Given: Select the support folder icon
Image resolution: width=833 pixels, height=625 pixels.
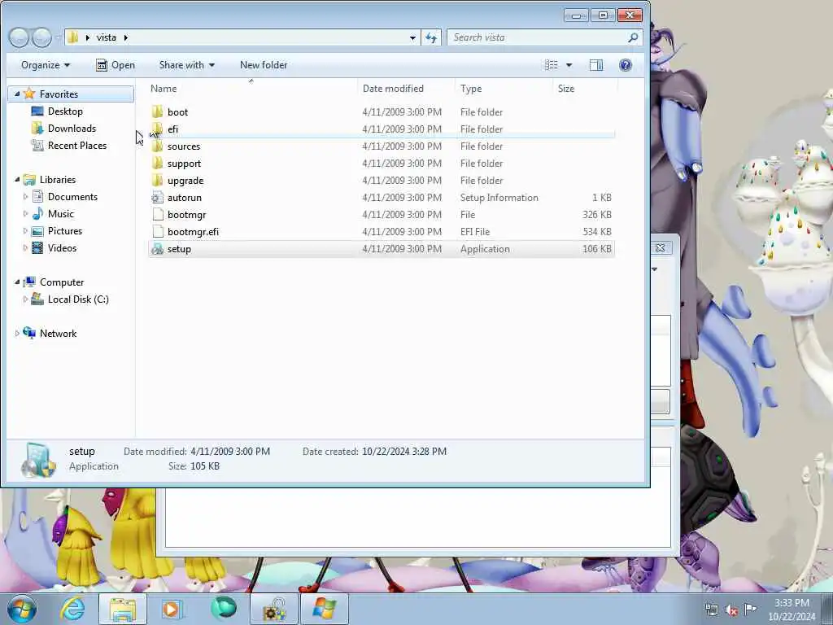Looking at the screenshot, I should pos(157,163).
